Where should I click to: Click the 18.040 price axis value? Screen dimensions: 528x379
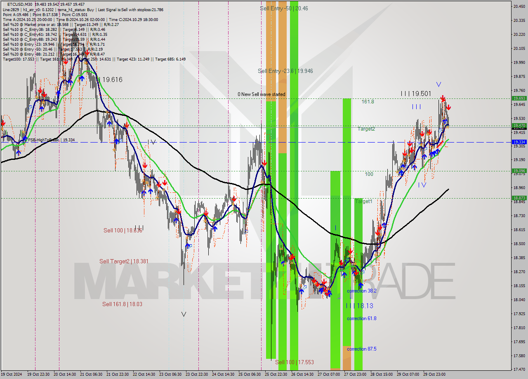[519, 299]
